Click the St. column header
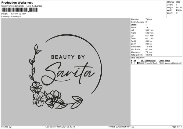Image resolution: width=183 pixels, height=129 pixels. [x=142, y=61]
